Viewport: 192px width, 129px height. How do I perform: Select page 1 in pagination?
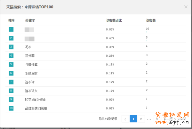133,119
